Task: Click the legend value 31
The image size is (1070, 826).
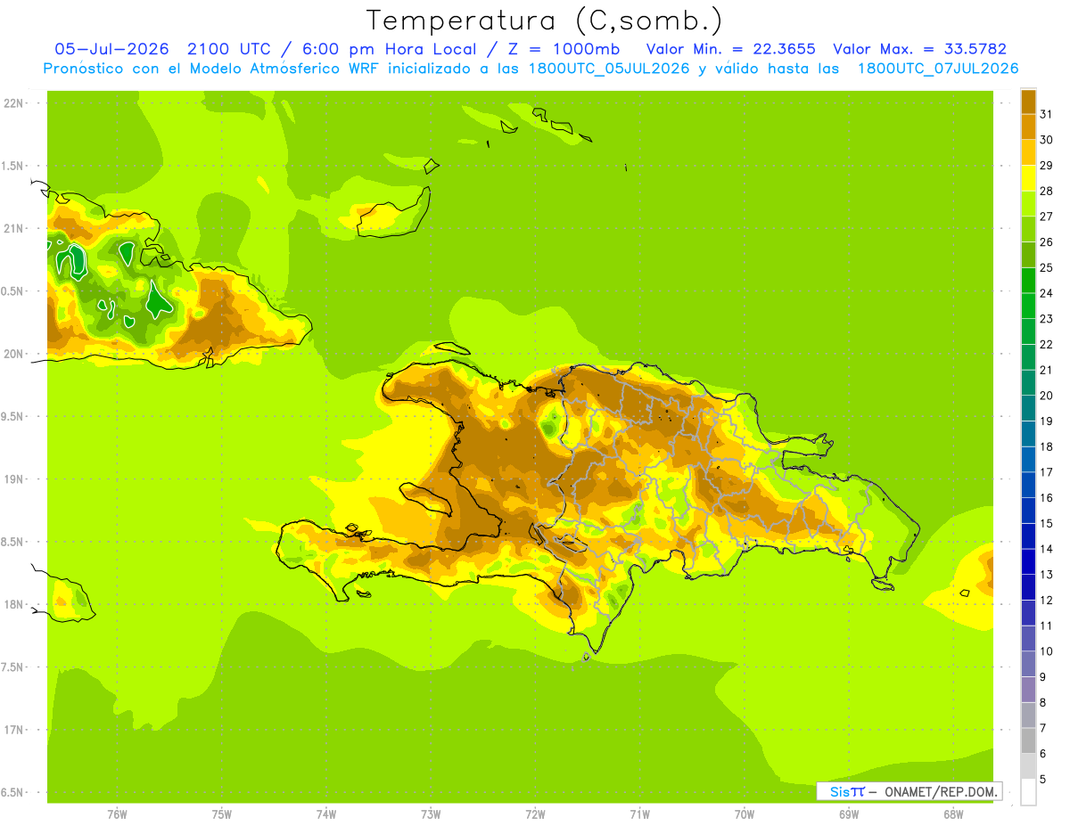Action: point(1046,114)
